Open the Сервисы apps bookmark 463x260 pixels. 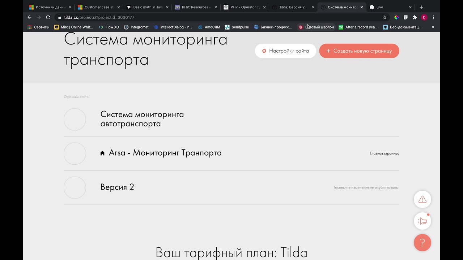(x=39, y=27)
